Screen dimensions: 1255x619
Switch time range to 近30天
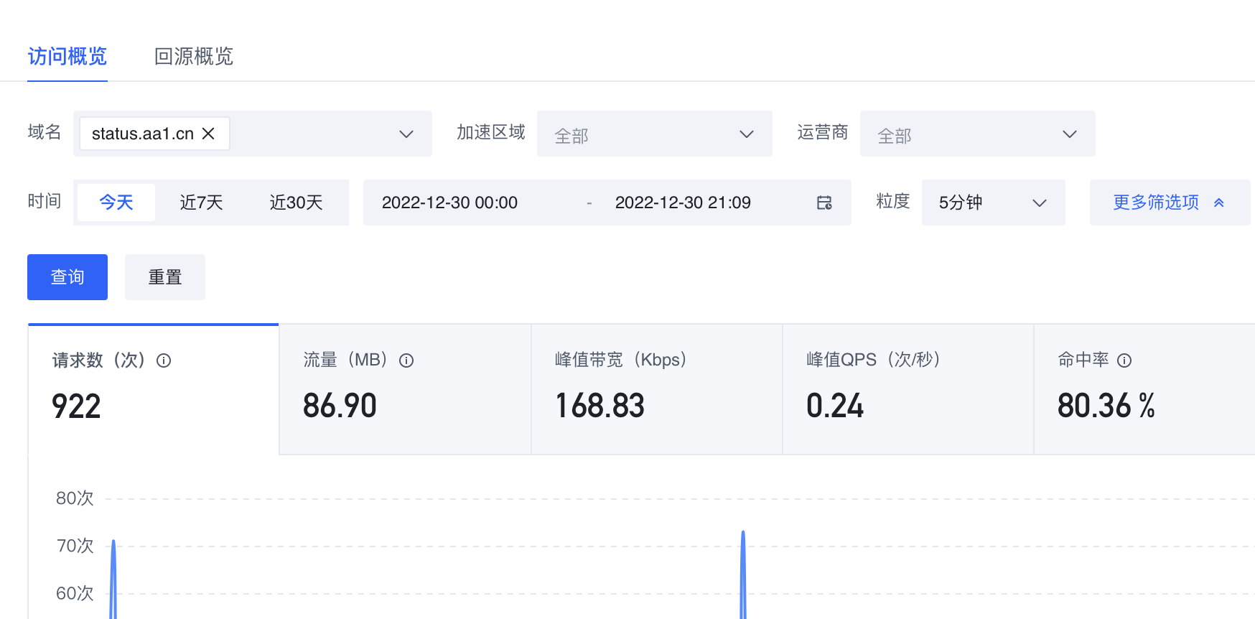click(x=296, y=203)
